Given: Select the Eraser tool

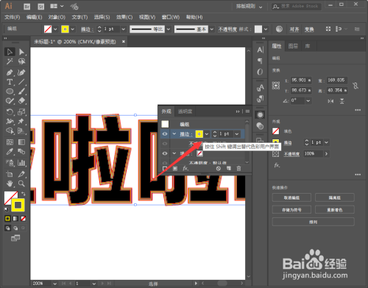Looking at the screenshot, I should (x=21, y=101).
